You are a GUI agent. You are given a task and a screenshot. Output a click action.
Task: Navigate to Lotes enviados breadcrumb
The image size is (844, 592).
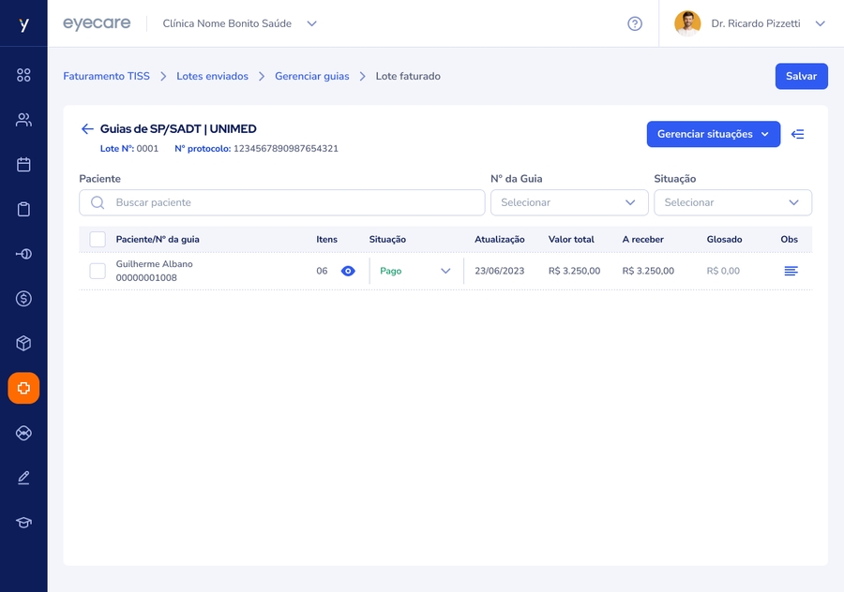click(212, 76)
